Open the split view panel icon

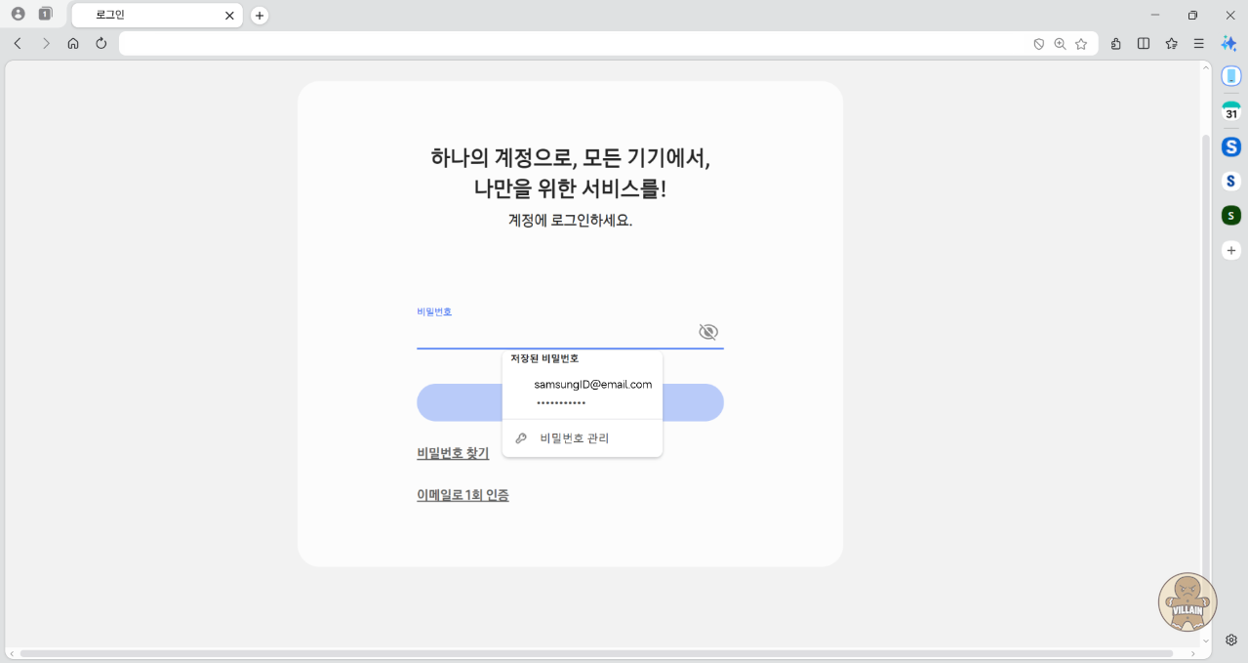pos(1144,44)
